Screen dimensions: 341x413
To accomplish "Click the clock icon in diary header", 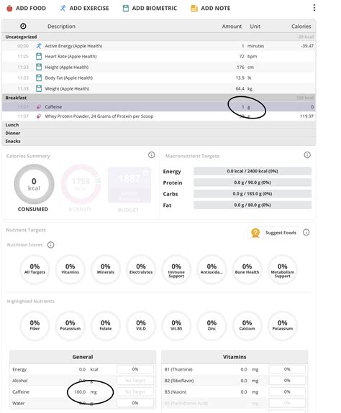I will 23,26.
